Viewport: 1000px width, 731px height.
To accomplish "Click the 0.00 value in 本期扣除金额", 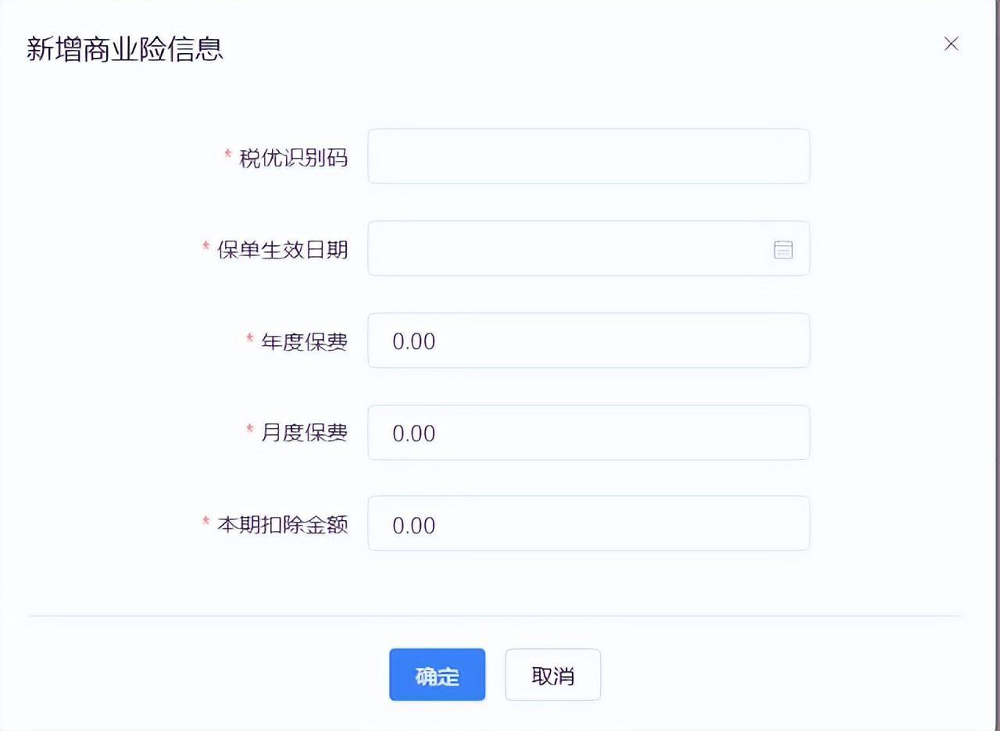I will [414, 525].
